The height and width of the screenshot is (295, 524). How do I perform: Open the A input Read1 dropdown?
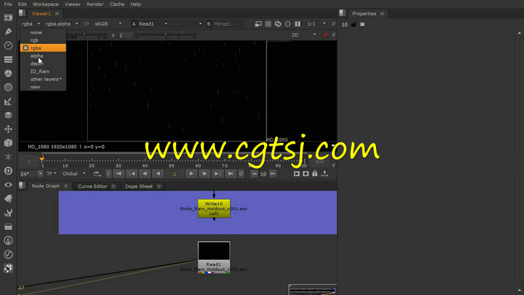153,24
